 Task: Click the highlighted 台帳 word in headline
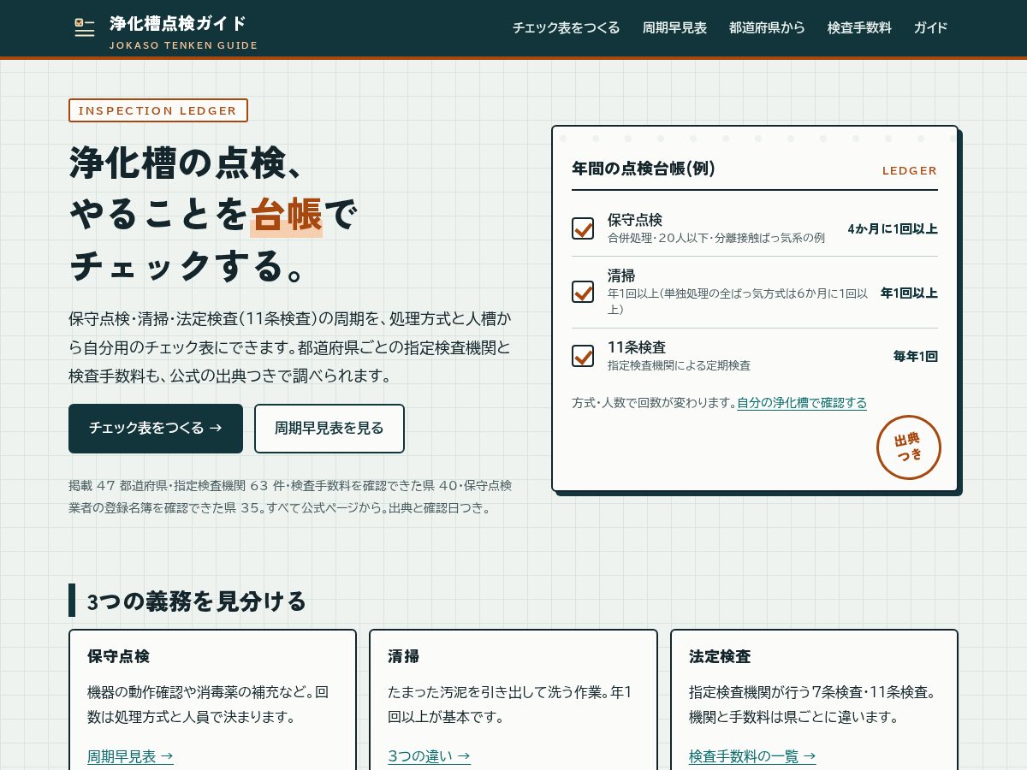(x=286, y=214)
